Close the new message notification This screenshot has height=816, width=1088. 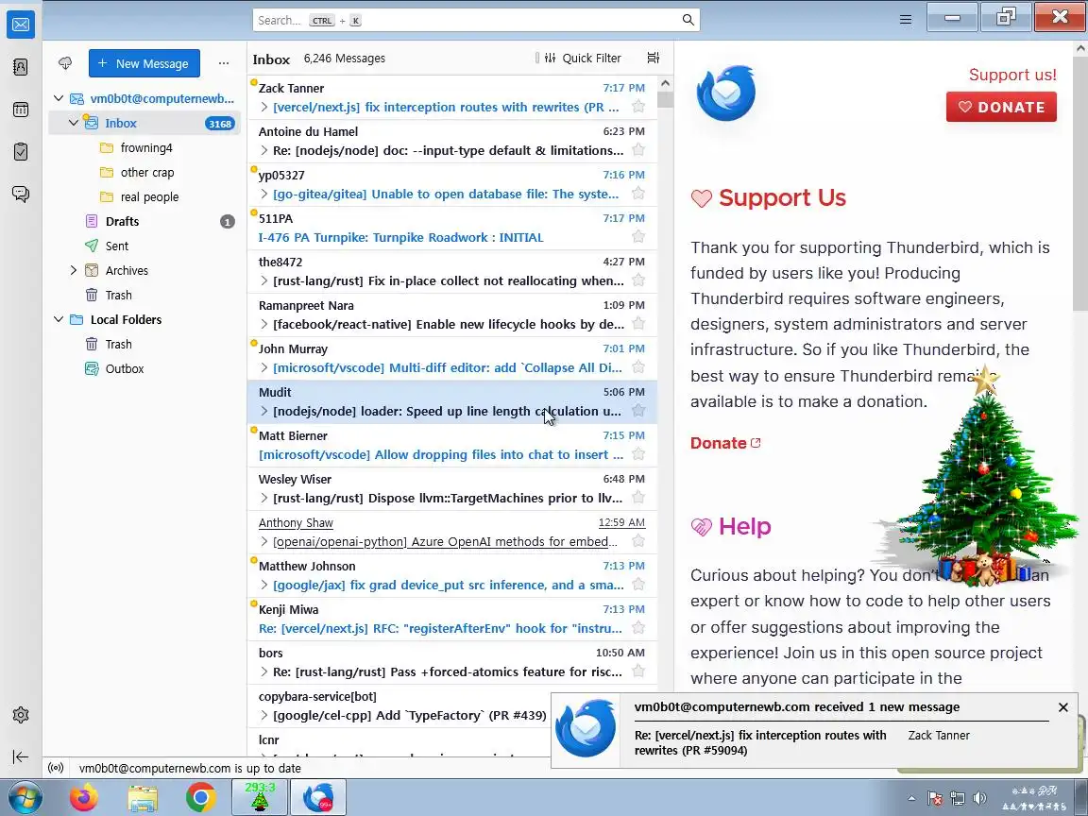coord(1063,707)
